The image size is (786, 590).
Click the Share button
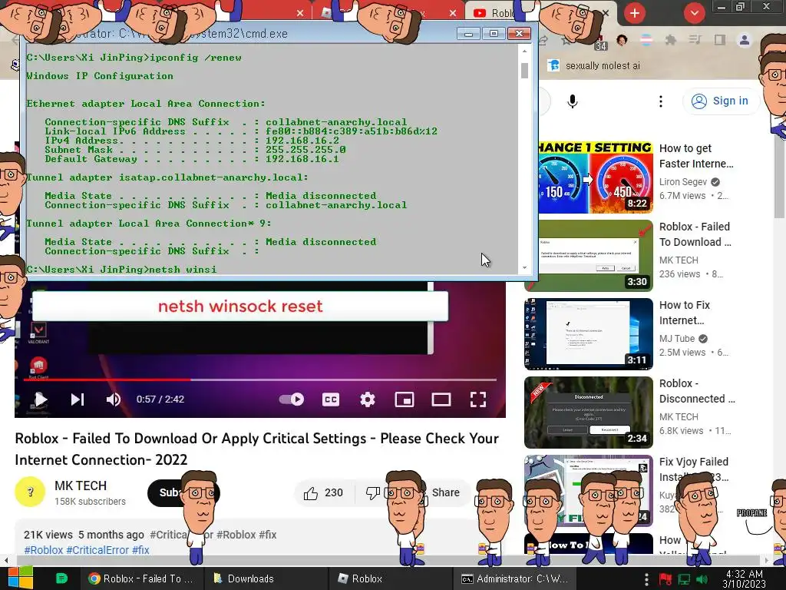(x=445, y=492)
